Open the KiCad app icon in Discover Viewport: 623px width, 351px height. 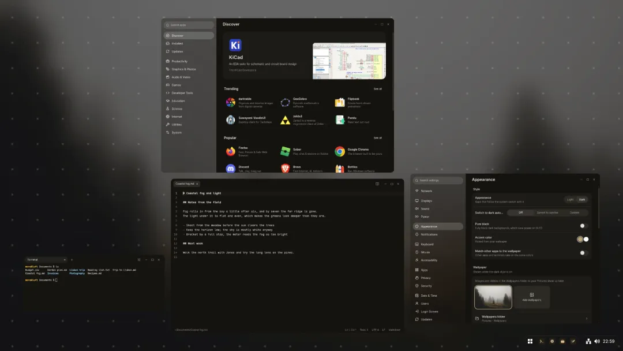pyautogui.click(x=235, y=45)
